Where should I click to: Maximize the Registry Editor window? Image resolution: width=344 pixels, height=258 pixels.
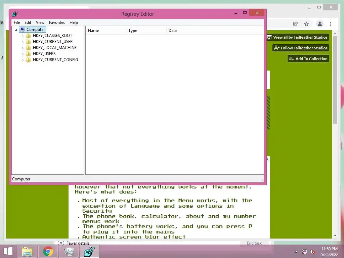point(245,13)
